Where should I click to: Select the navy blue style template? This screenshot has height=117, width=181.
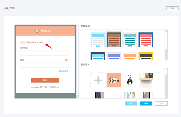click(98, 56)
